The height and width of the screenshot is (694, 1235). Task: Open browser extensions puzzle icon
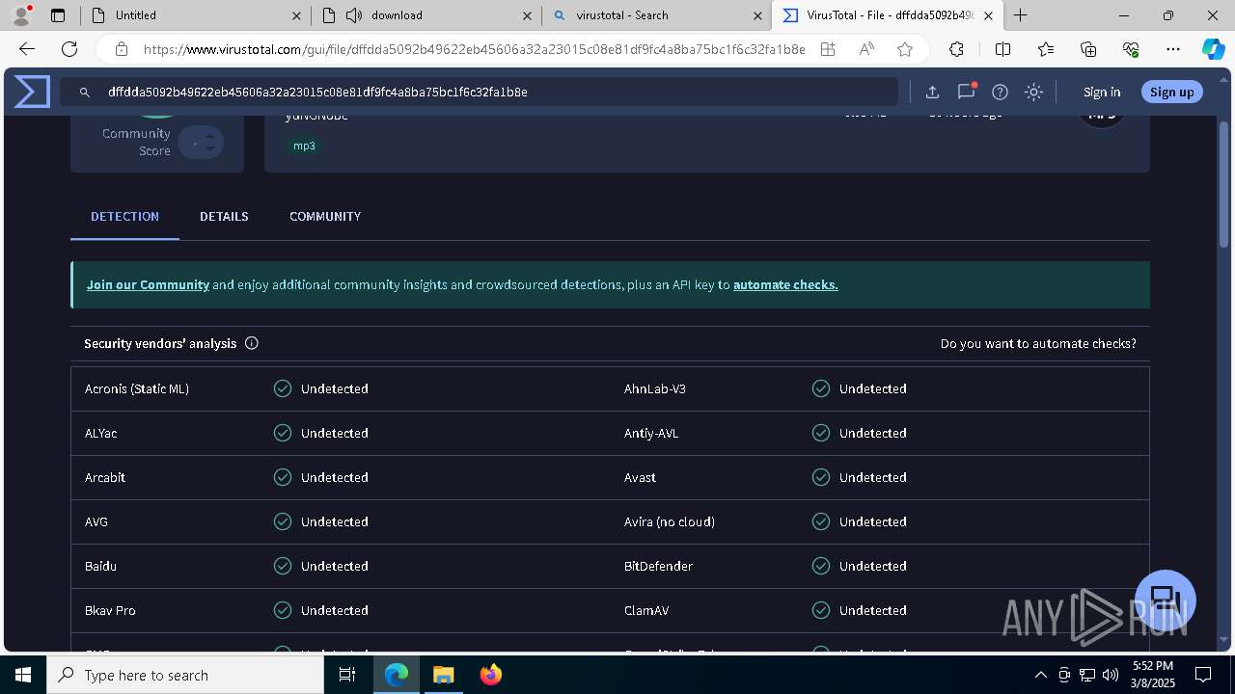pos(956,49)
